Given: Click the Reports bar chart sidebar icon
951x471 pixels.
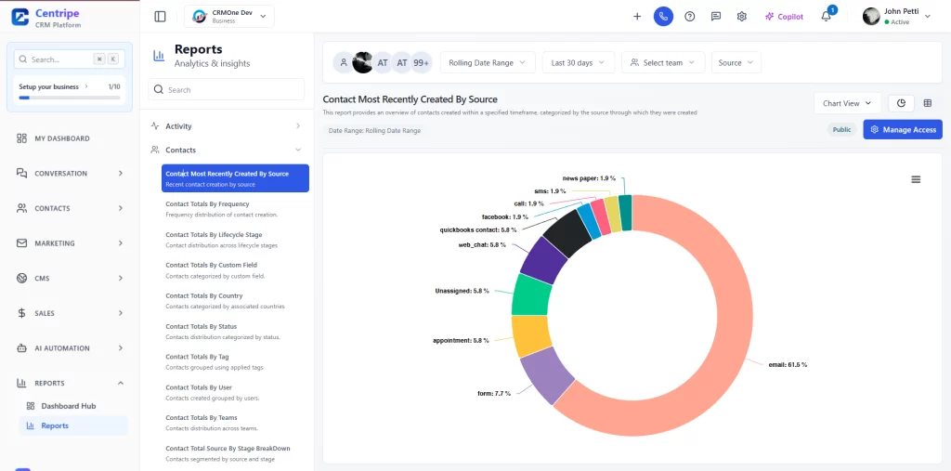Looking at the screenshot, I should coord(22,383).
